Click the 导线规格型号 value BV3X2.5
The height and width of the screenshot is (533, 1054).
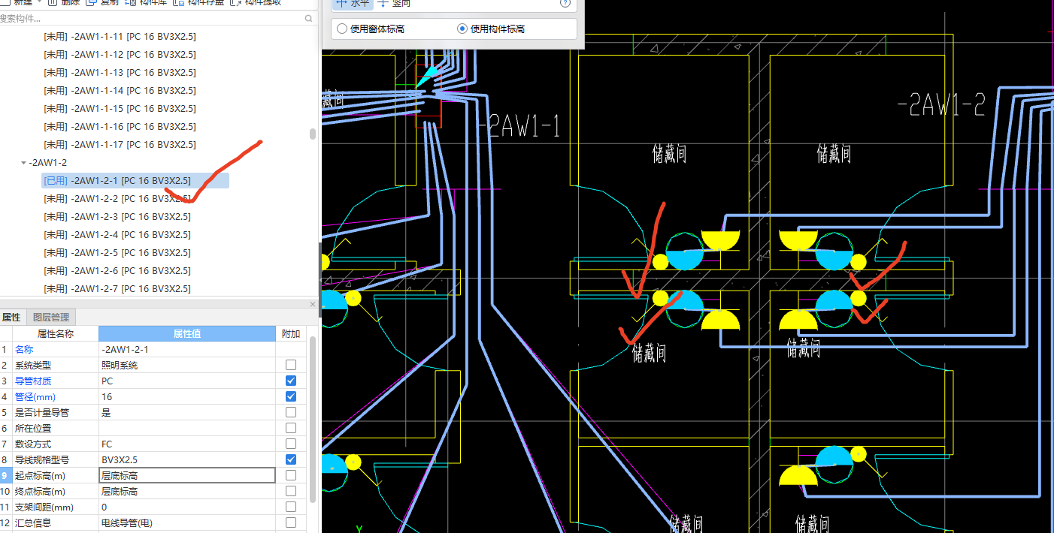187,459
